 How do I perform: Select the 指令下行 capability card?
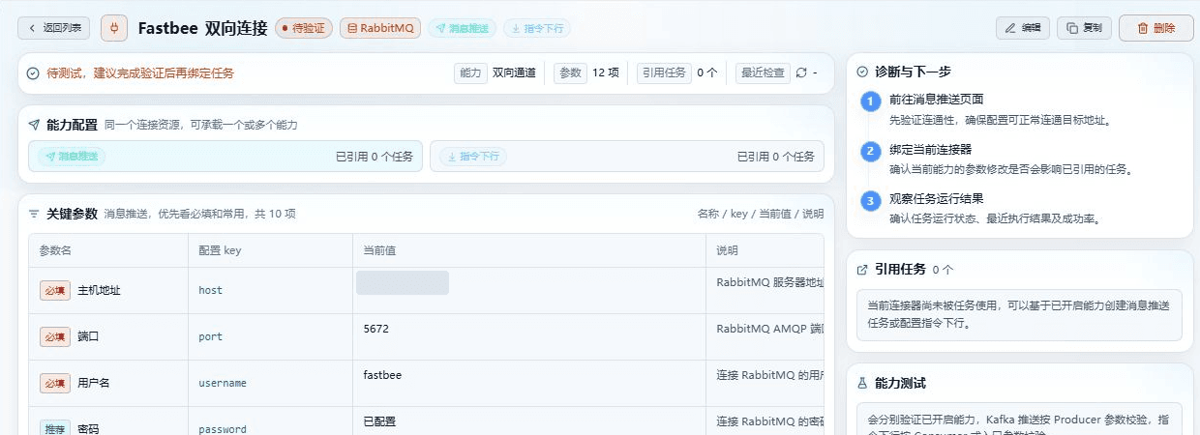(627, 157)
